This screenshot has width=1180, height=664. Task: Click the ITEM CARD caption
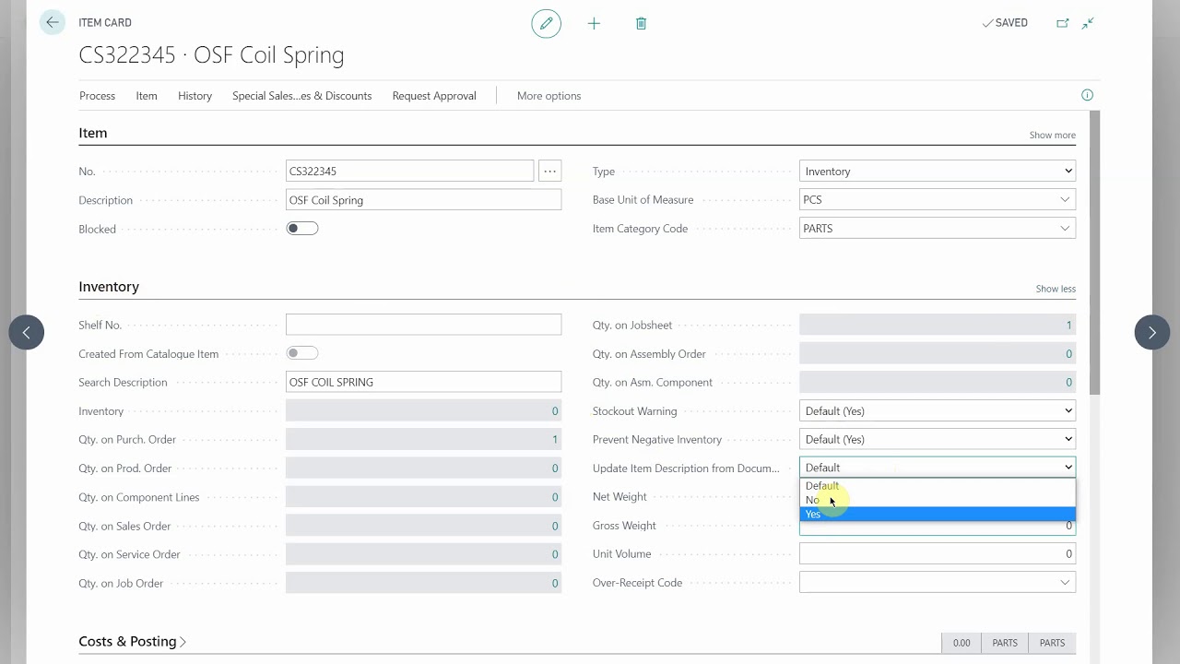[x=105, y=23]
